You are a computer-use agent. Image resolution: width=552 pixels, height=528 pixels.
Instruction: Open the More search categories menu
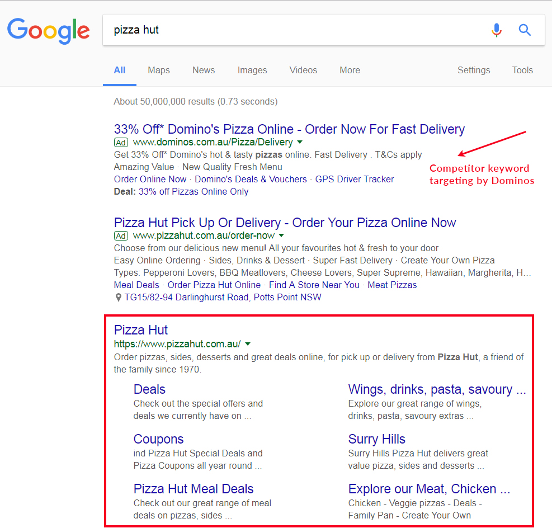(x=350, y=70)
